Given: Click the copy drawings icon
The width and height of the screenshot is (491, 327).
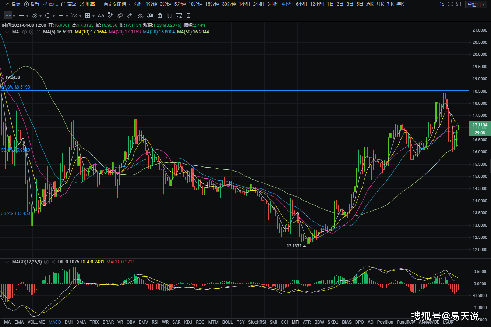Looking at the screenshot, I should coord(169,16).
